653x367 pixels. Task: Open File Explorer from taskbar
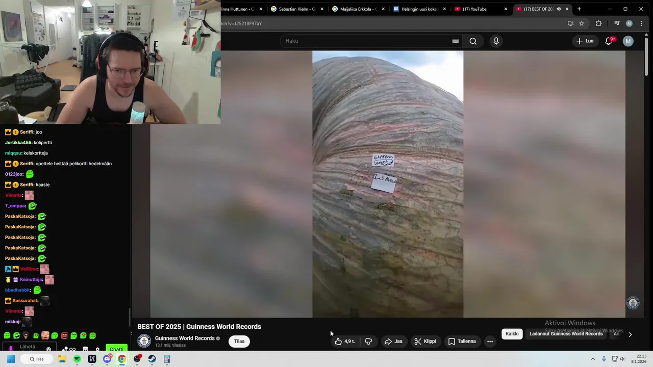62,359
